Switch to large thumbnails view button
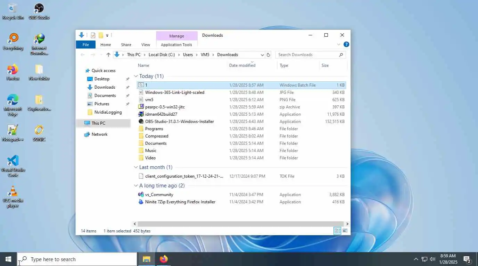 (345, 231)
